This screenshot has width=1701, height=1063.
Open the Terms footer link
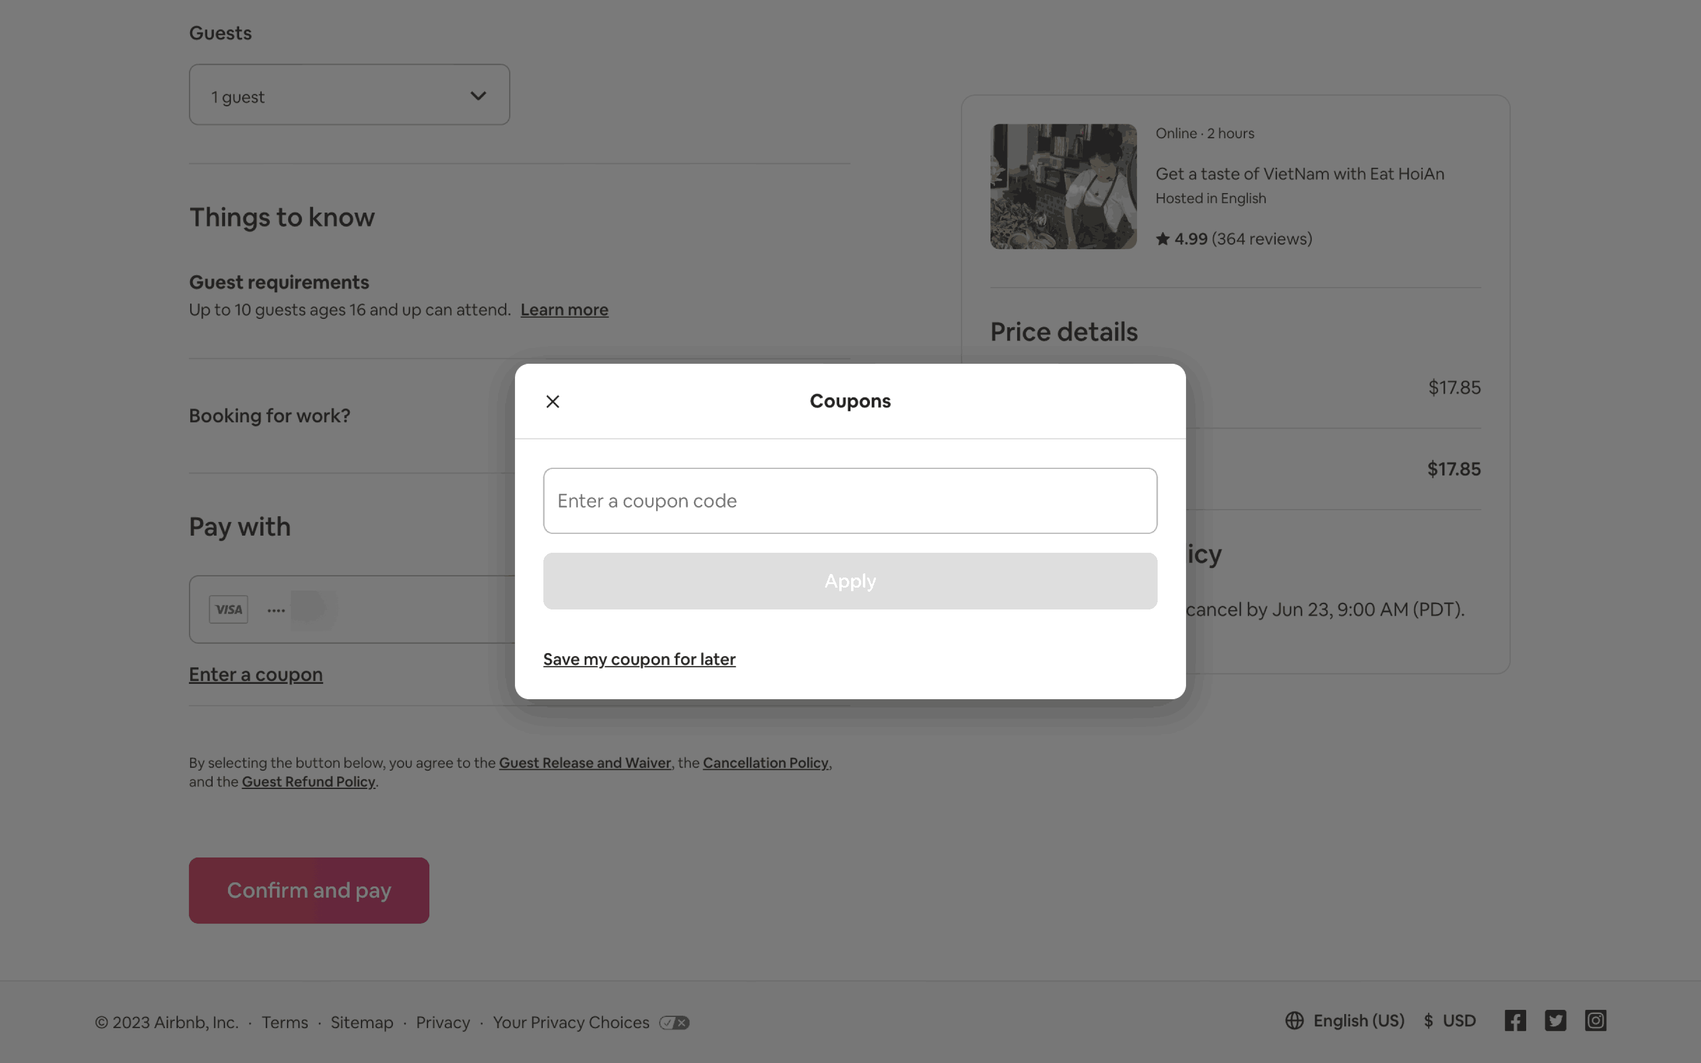(x=285, y=1023)
